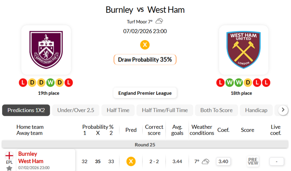Image resolution: width=291 pixels, height=171 pixels.
Task: Click the England flag EPL icon
Action: tap(9, 156)
